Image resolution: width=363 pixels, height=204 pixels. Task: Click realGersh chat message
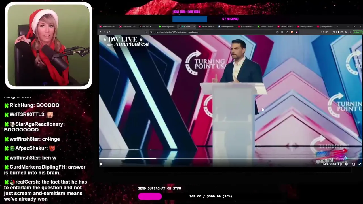coord(45,190)
